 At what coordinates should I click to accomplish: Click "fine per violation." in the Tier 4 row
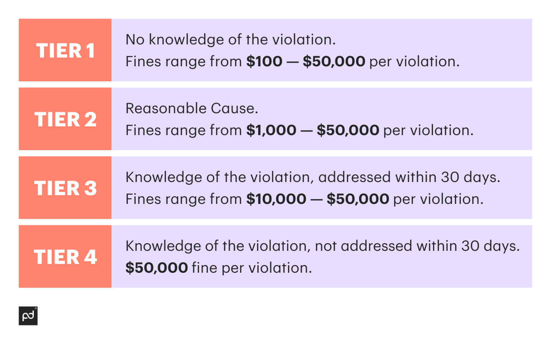(252, 268)
